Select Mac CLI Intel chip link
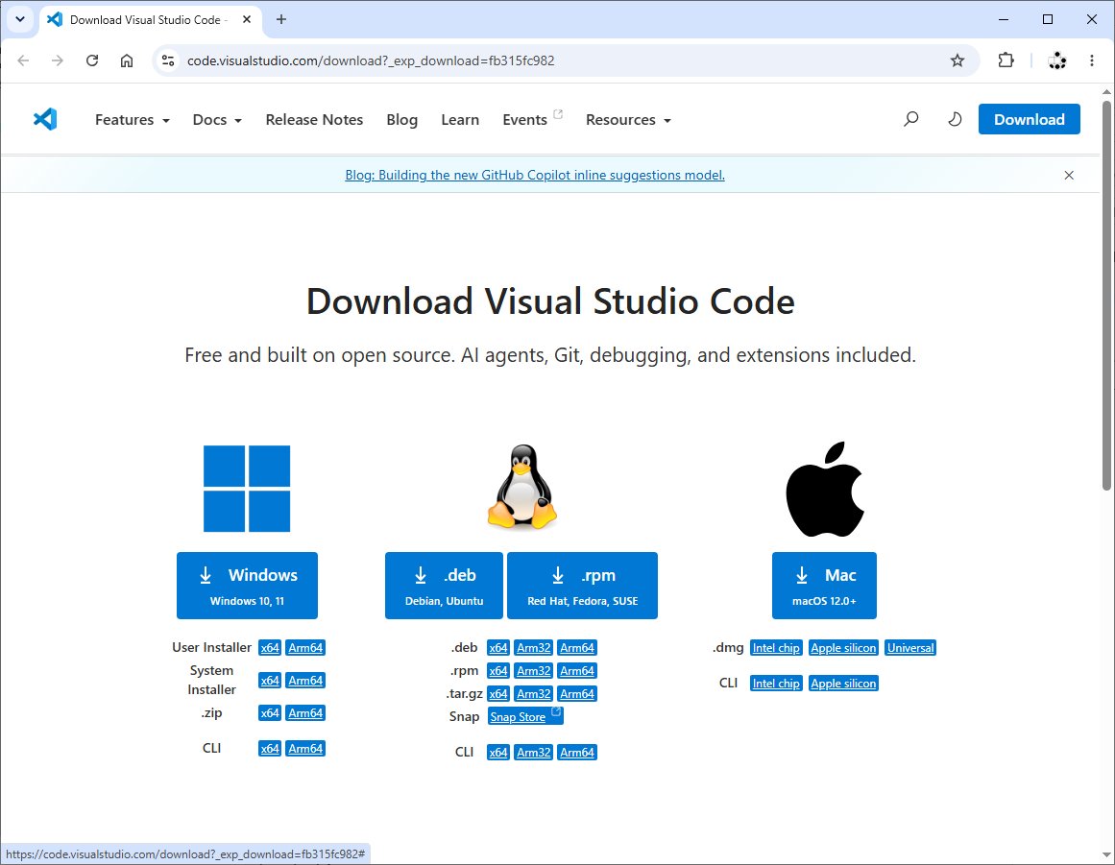This screenshot has height=865, width=1115. [776, 683]
